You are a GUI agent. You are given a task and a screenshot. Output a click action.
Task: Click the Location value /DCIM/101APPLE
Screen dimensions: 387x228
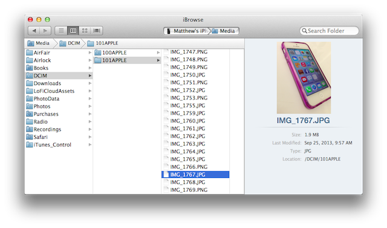322,159
